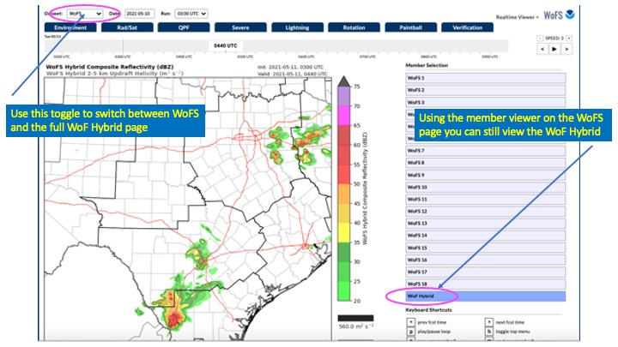618x347 pixels.
Task: Select member WoFS 2
Action: tap(486, 90)
